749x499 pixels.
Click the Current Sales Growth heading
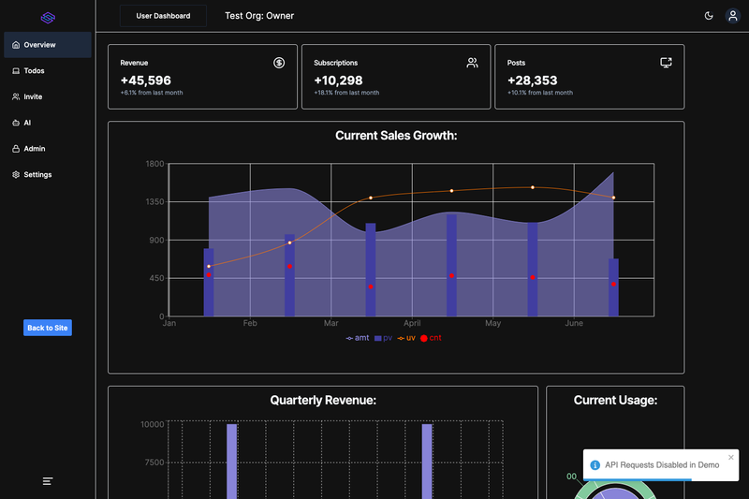click(x=396, y=136)
